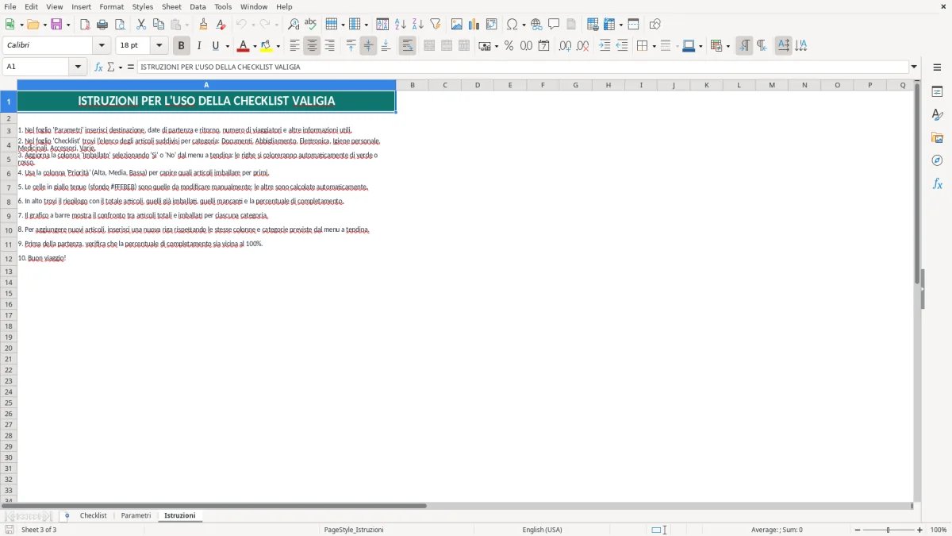Toggle Bold formatting

coord(182,46)
